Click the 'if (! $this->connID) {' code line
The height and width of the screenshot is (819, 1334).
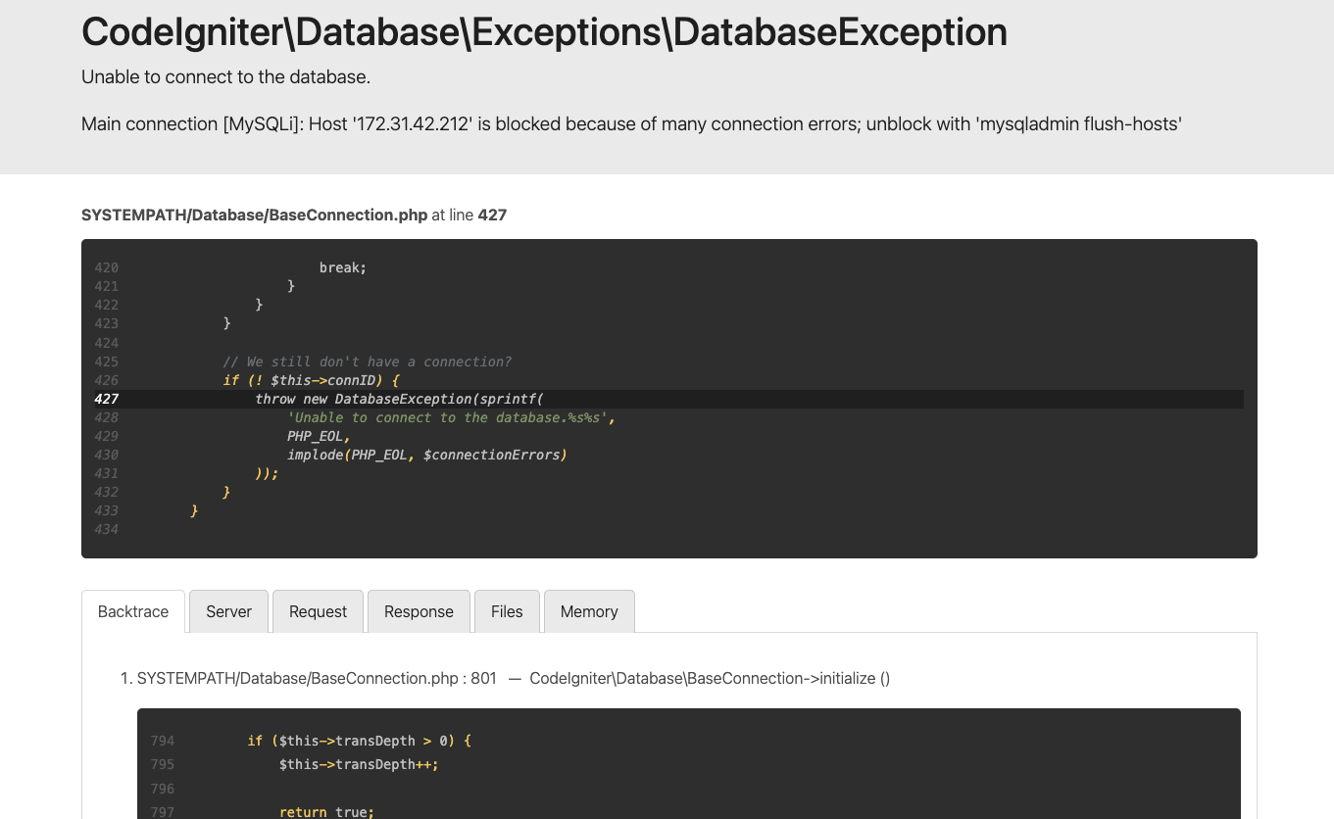(x=311, y=380)
